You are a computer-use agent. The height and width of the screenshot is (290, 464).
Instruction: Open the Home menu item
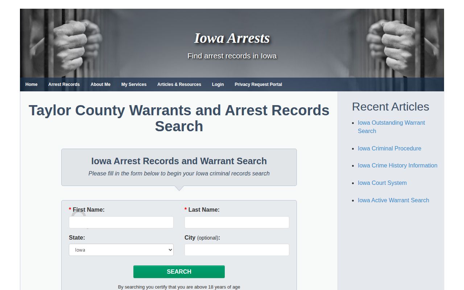click(x=31, y=84)
